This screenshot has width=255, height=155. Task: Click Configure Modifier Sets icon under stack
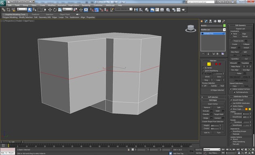tap(223, 54)
